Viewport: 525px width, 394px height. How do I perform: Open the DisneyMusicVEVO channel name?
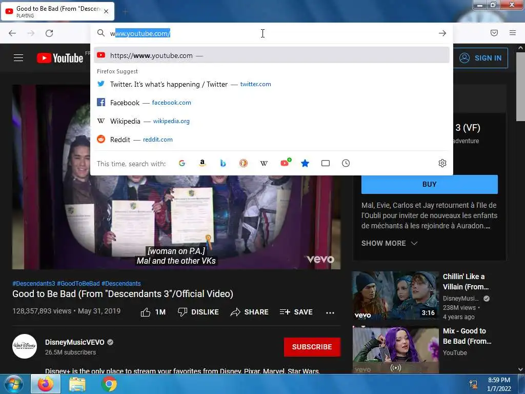(75, 342)
